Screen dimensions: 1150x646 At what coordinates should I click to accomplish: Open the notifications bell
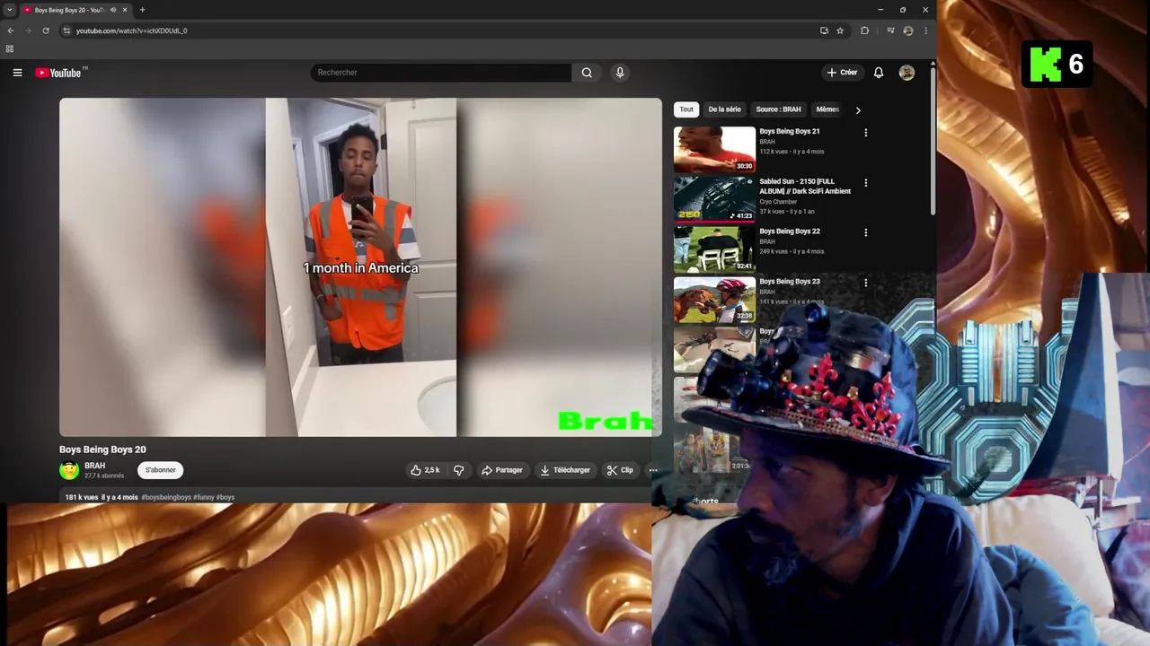(879, 73)
